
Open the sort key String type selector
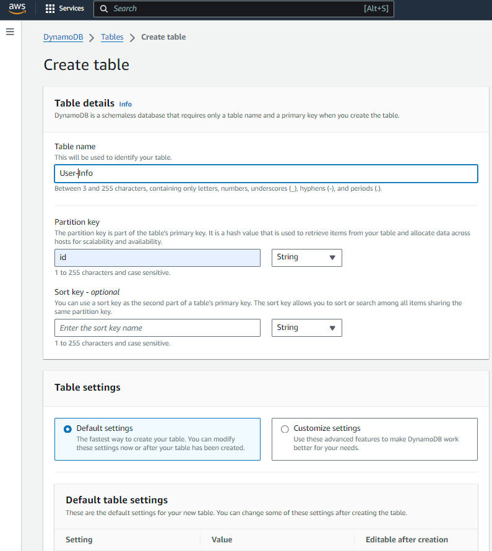point(307,328)
